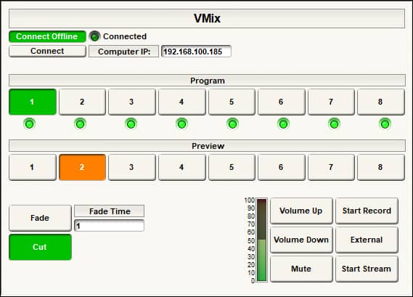Click the green LED under Program 2
Screen dimensions: 413x297
pyautogui.click(x=81, y=124)
